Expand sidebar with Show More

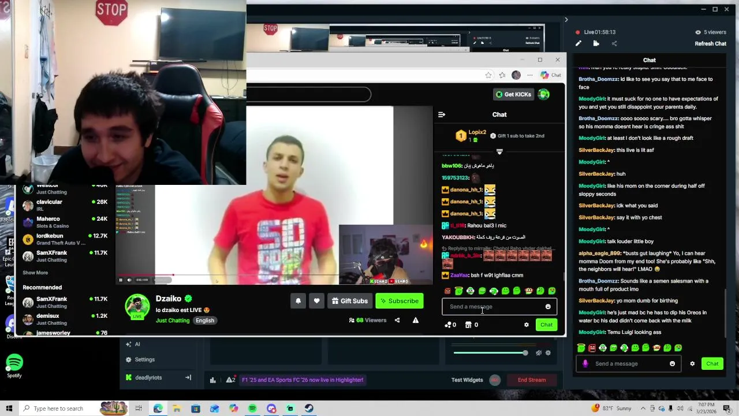35,273
